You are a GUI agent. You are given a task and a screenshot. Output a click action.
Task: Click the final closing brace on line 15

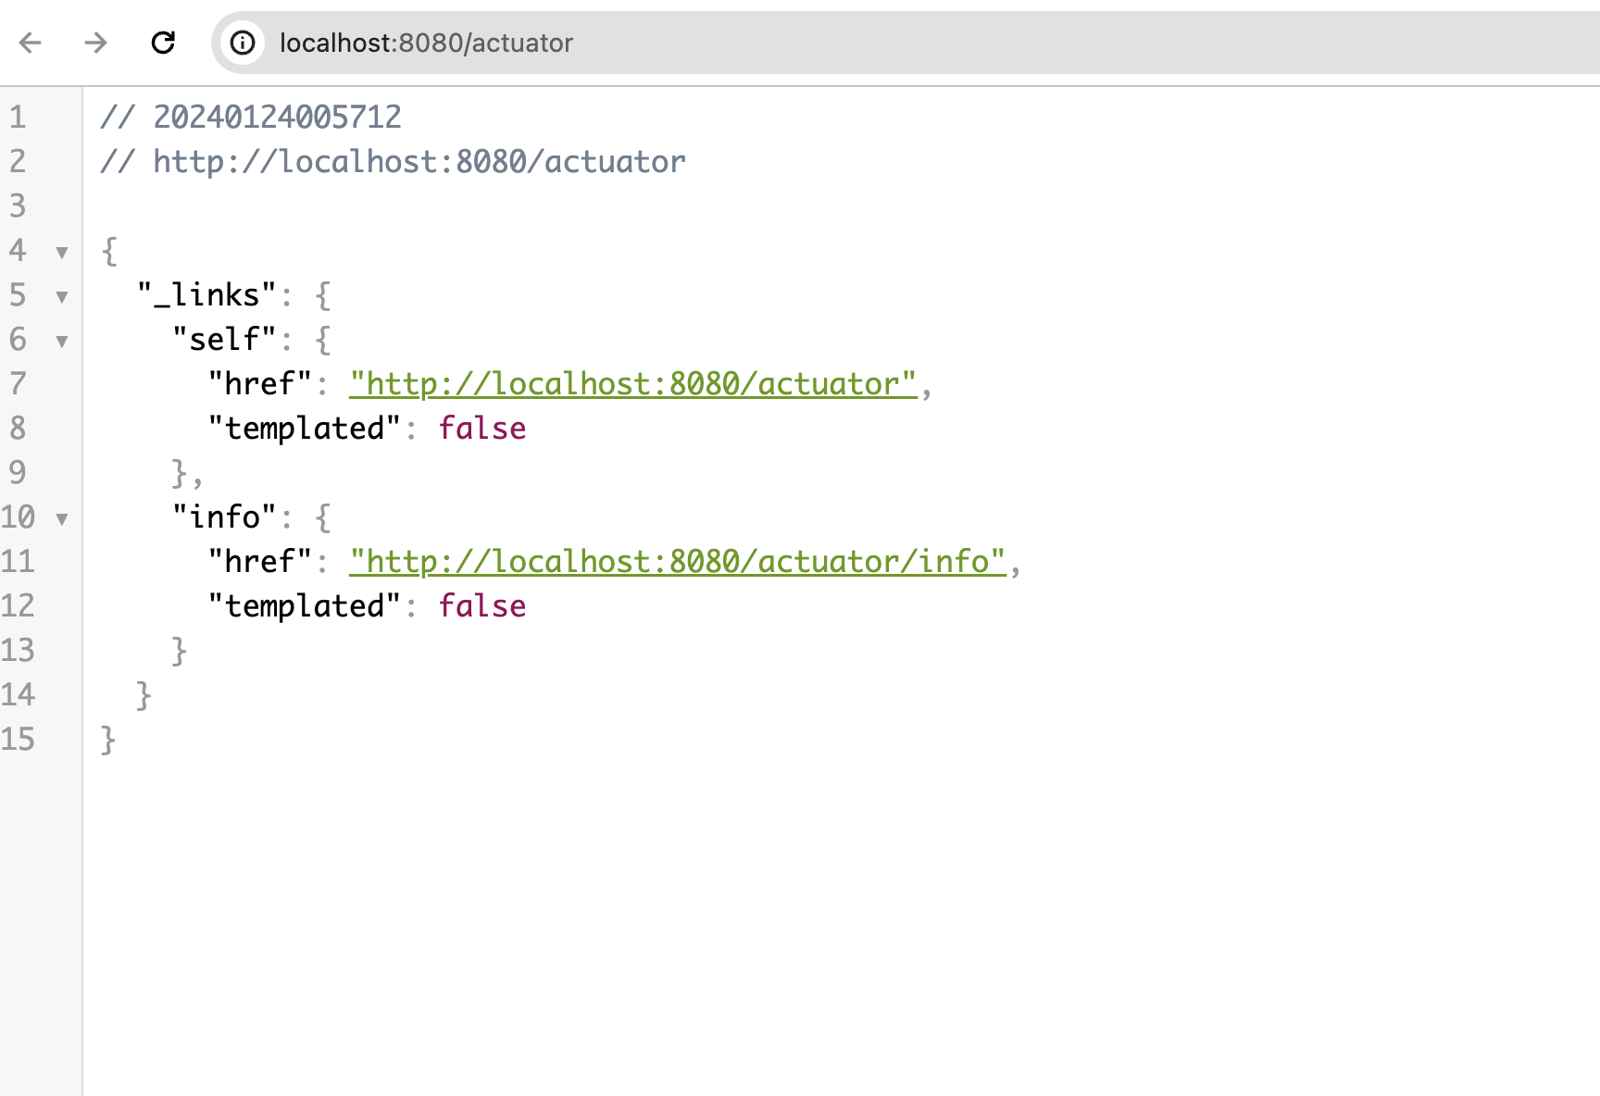108,740
